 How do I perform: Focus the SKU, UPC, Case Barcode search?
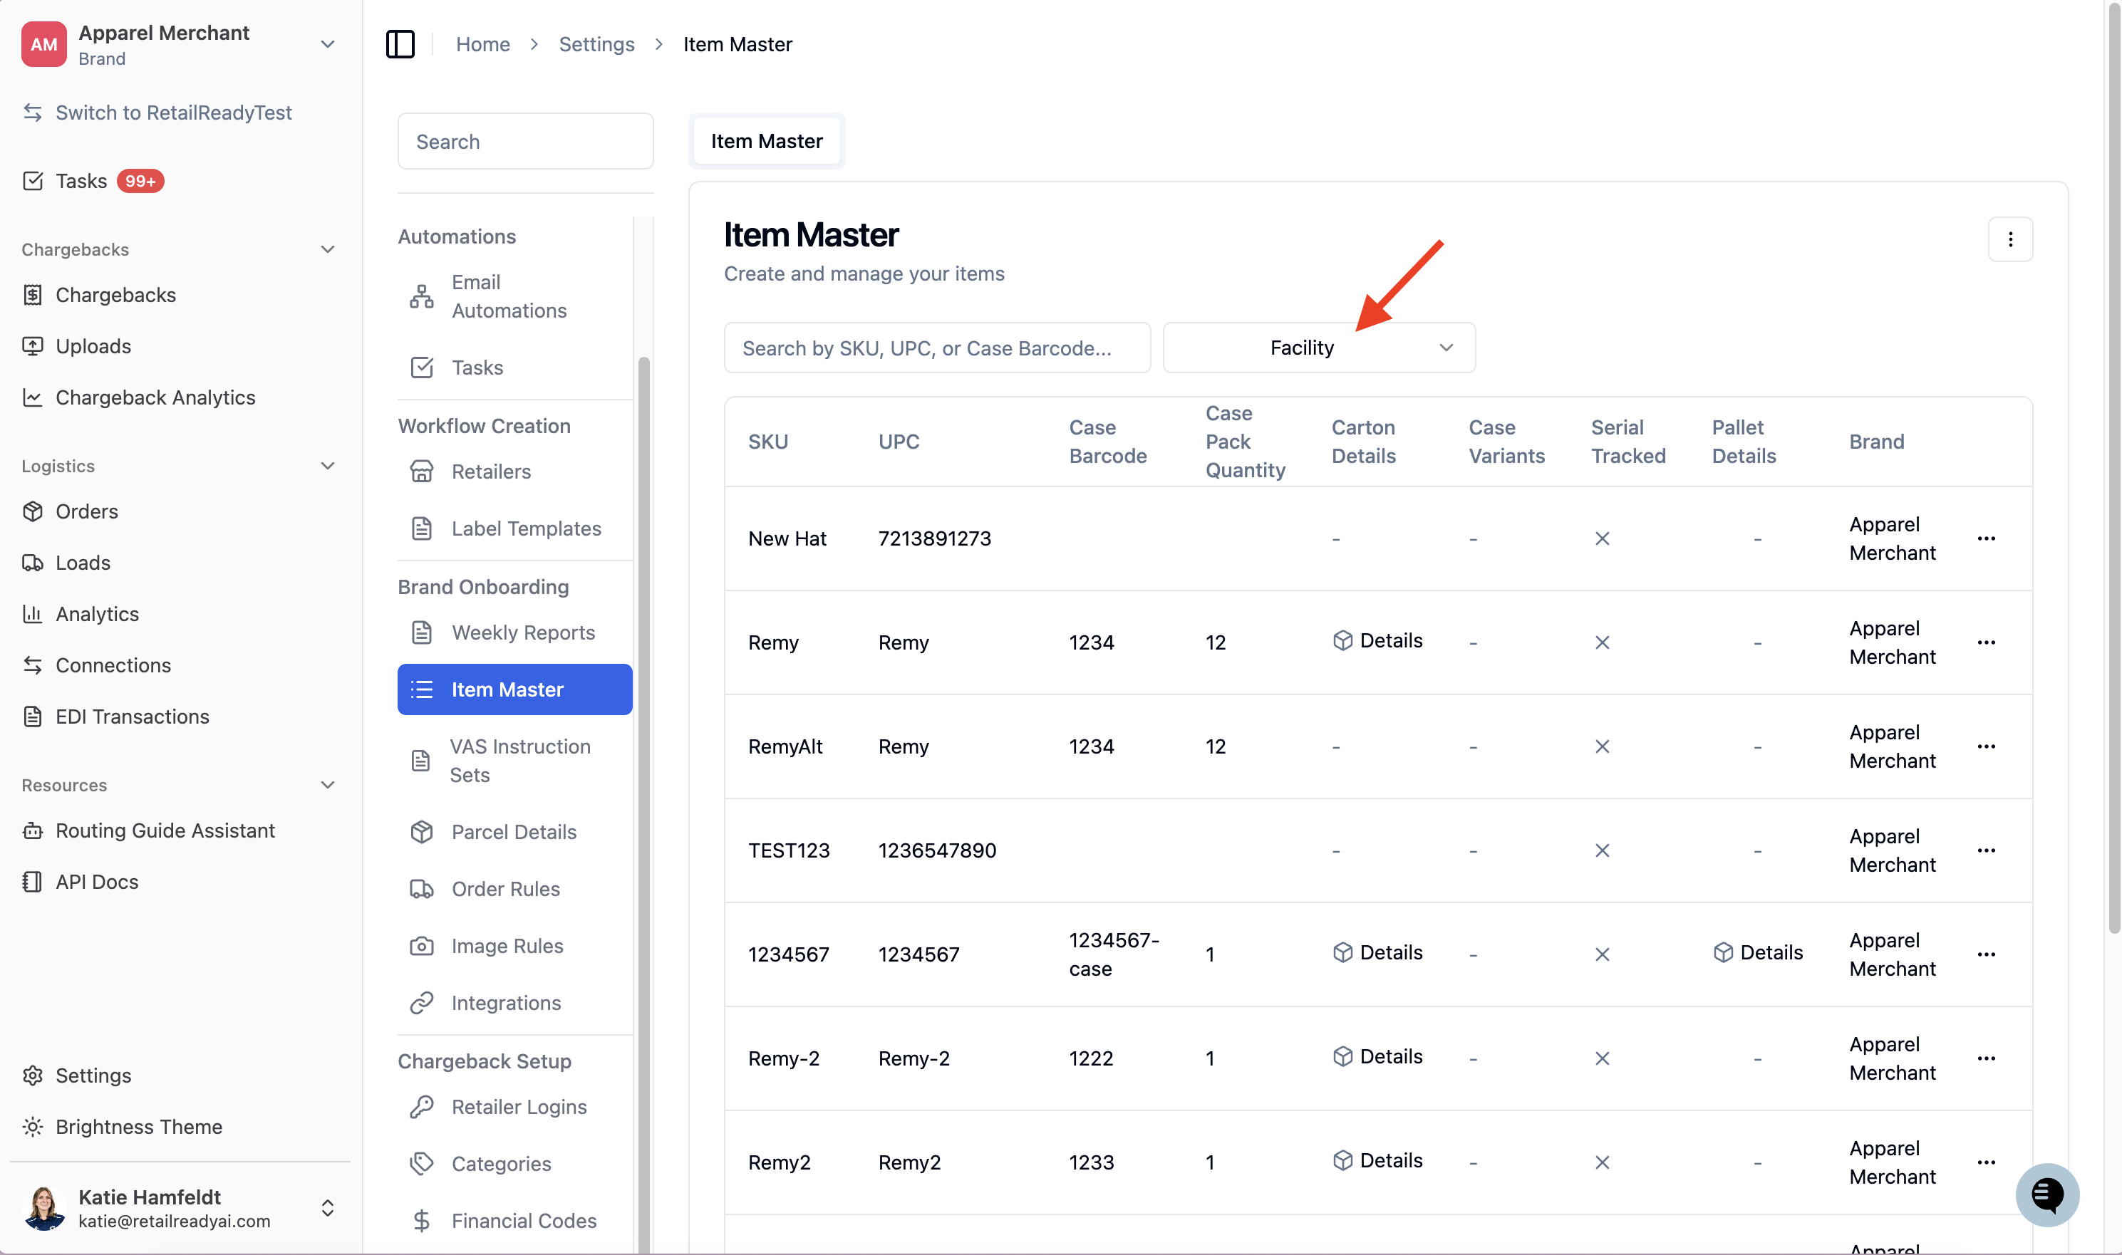[938, 348]
